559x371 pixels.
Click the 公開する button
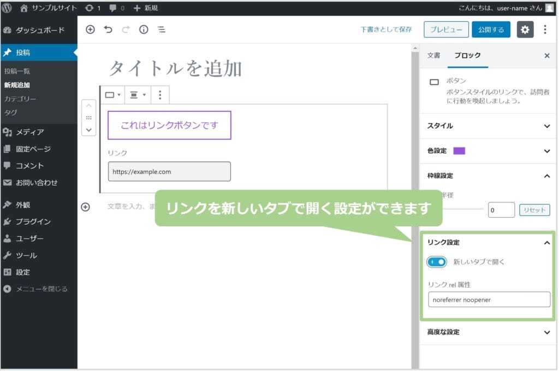coord(491,29)
